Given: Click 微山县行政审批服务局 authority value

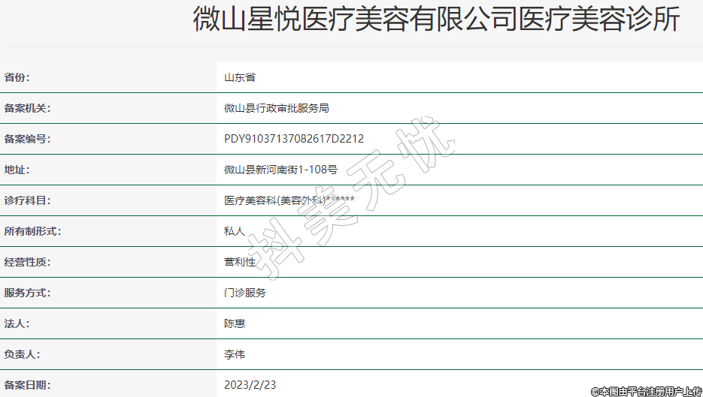Looking at the screenshot, I should pyautogui.click(x=277, y=108).
